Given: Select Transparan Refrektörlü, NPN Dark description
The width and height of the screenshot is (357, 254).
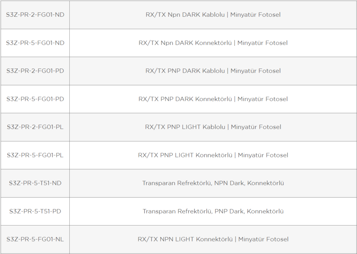Looking at the screenshot, I should click(213, 183).
